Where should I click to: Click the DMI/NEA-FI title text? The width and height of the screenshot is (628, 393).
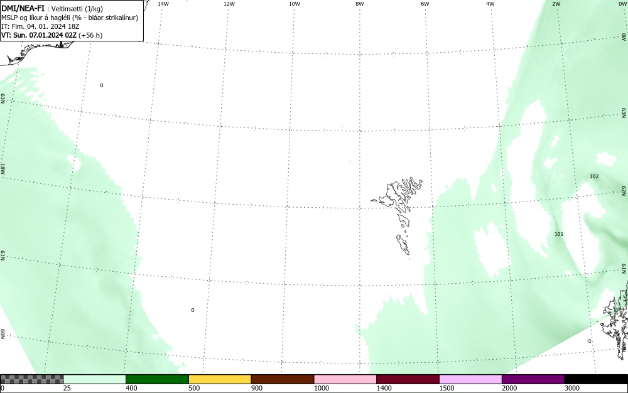23,8
